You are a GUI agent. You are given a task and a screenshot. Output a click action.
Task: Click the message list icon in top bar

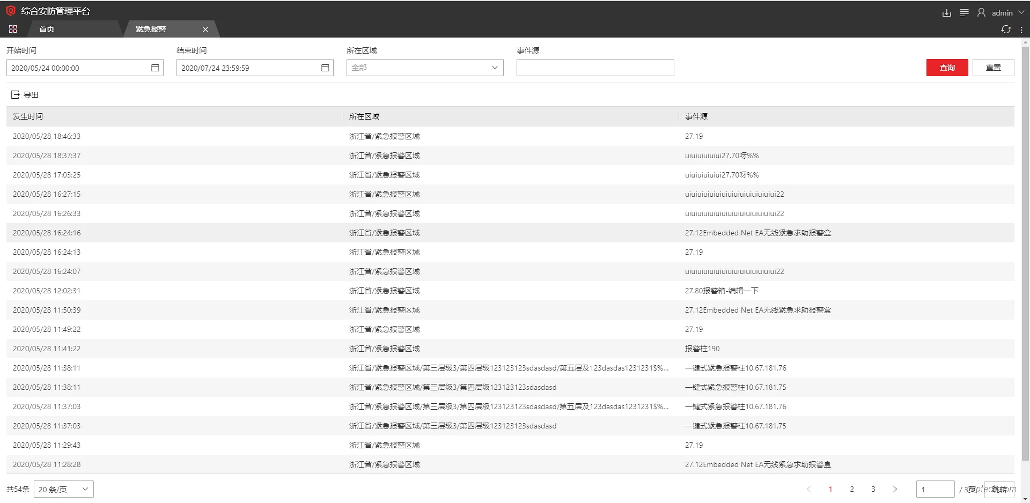963,12
